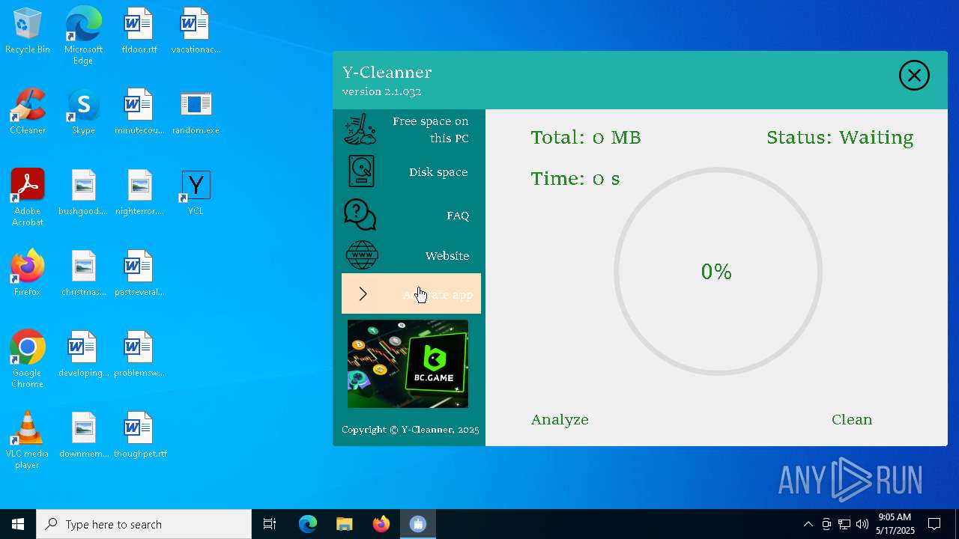Select the Disk space menu label
The width and height of the screenshot is (959, 539).
point(438,172)
